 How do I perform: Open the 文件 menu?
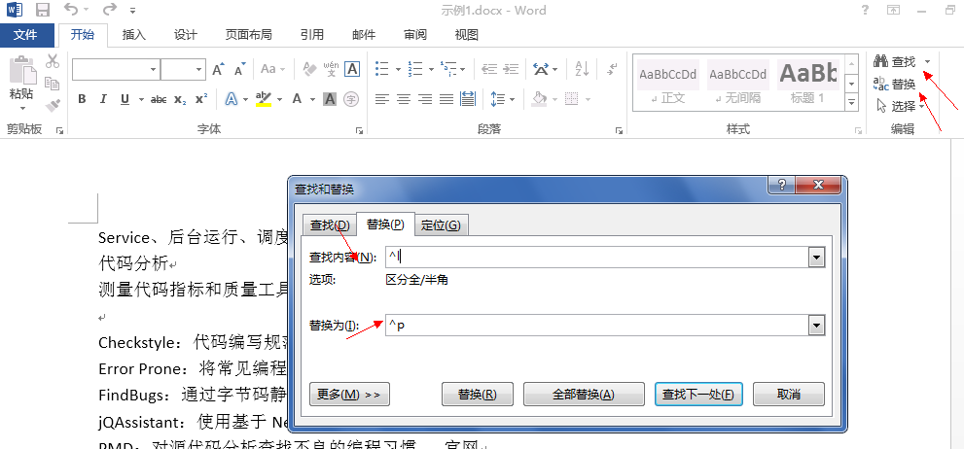(x=26, y=34)
